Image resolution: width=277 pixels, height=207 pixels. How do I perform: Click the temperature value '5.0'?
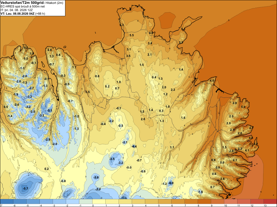click(243, 107)
